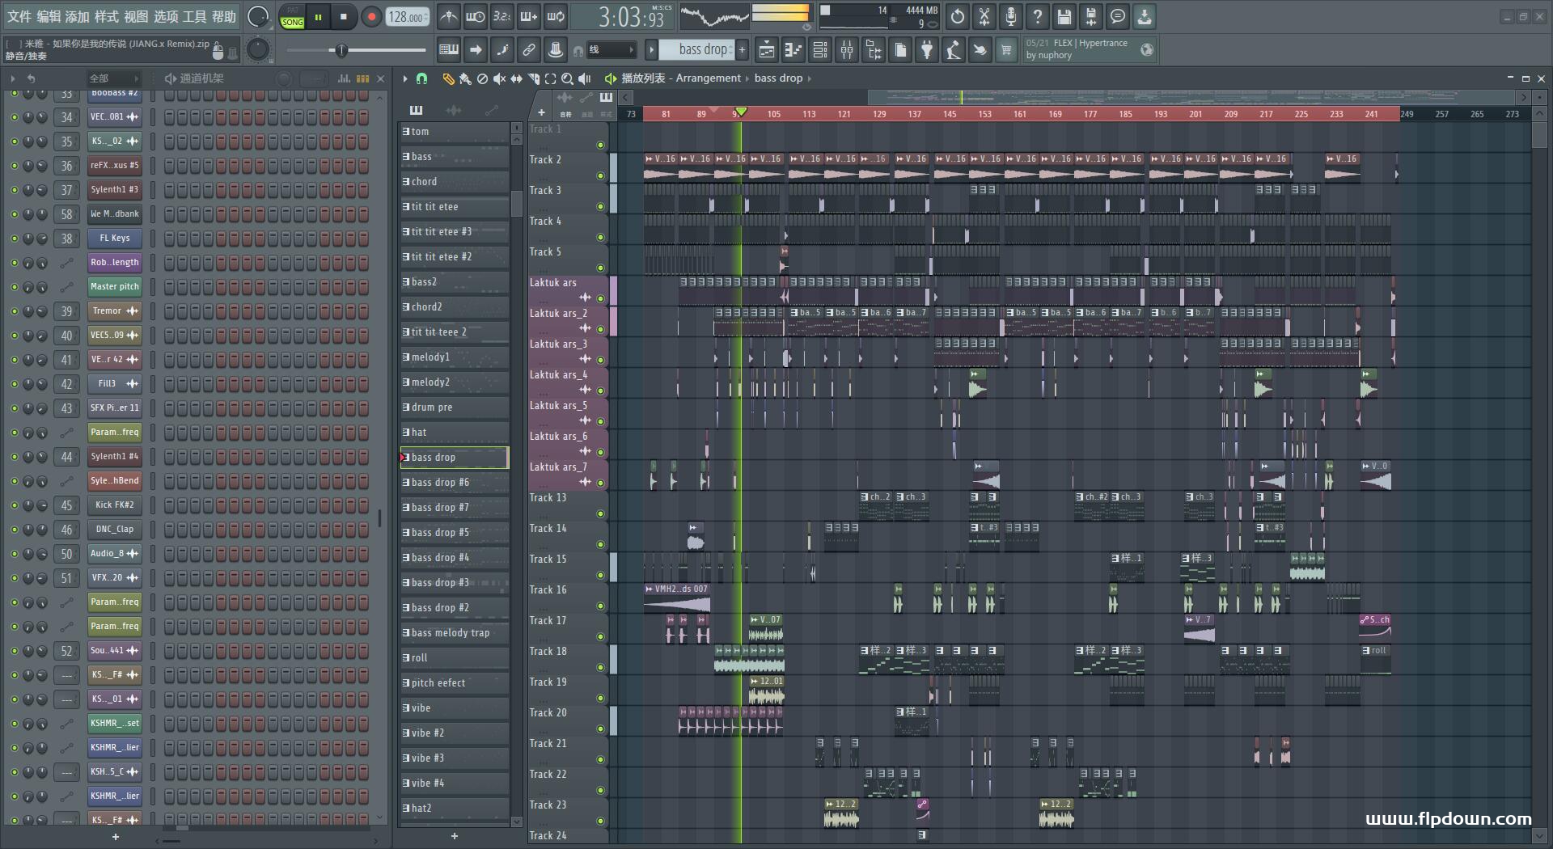
Task: Toggle the 3-2-1 countdown before recording
Action: click(502, 16)
